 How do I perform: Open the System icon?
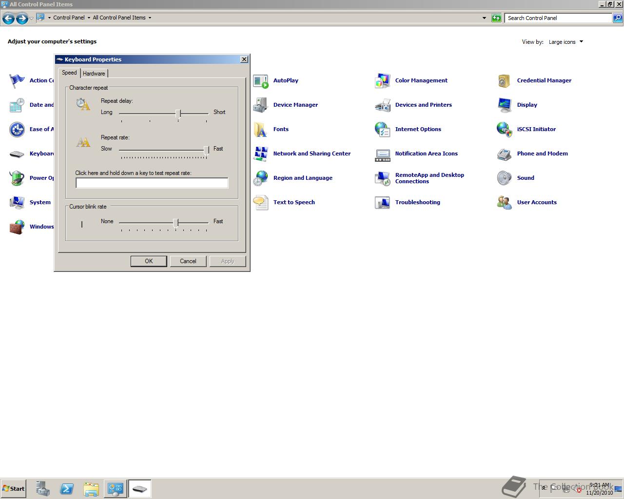click(x=17, y=203)
